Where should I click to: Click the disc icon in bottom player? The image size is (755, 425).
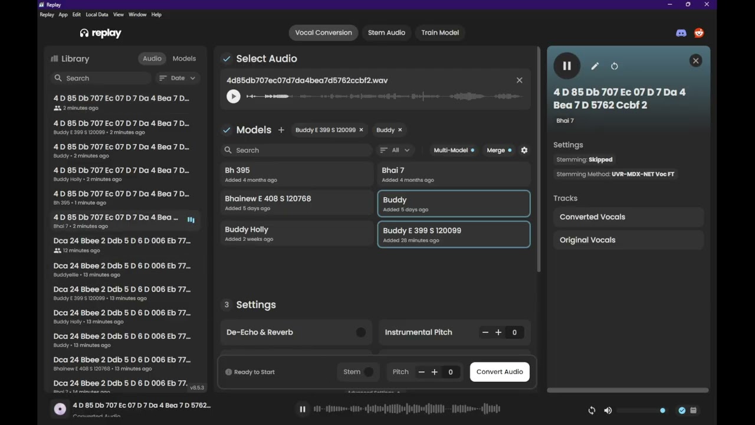click(x=60, y=408)
